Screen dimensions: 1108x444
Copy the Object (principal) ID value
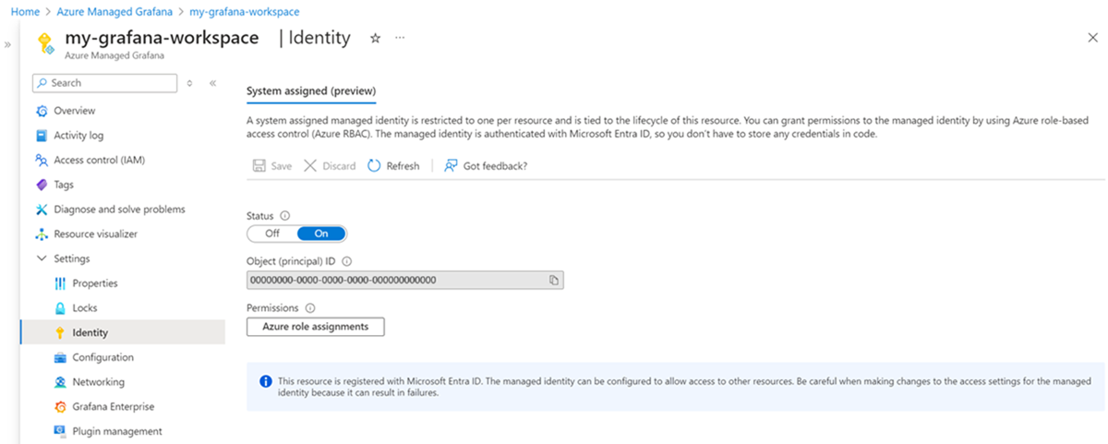pyautogui.click(x=554, y=280)
